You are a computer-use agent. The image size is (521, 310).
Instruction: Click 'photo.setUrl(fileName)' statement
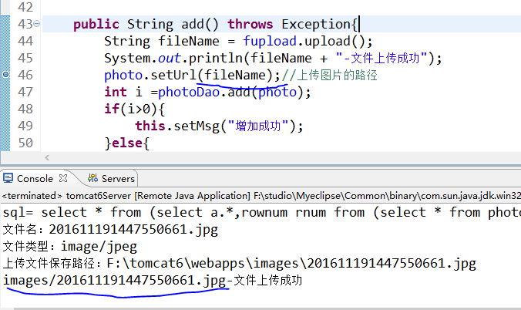pos(193,75)
